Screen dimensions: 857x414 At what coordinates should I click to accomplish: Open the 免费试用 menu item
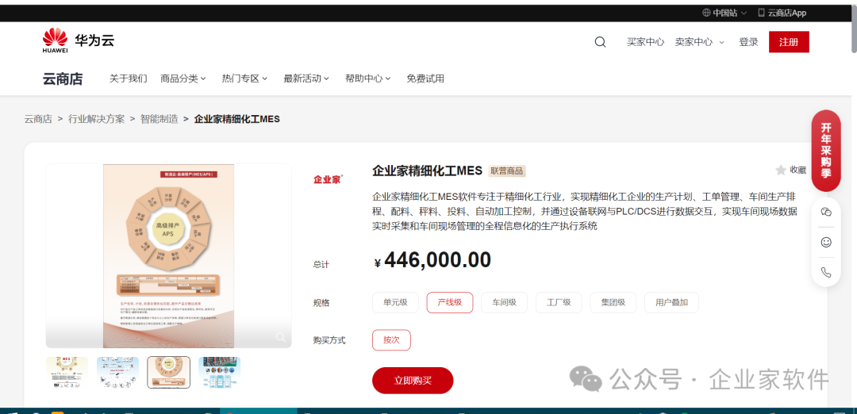[425, 79]
